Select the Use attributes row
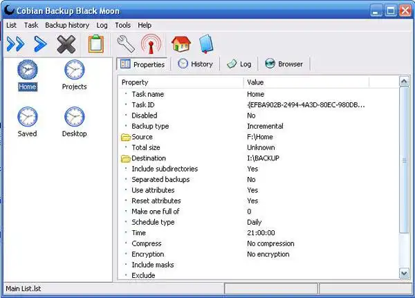The width and height of the screenshot is (415, 298). (x=259, y=190)
